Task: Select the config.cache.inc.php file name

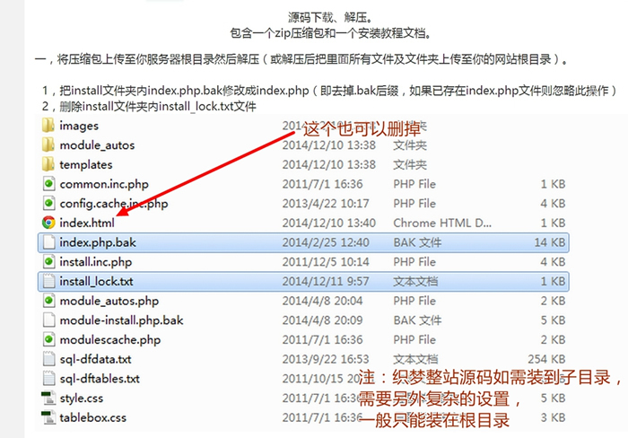Action: (x=113, y=204)
